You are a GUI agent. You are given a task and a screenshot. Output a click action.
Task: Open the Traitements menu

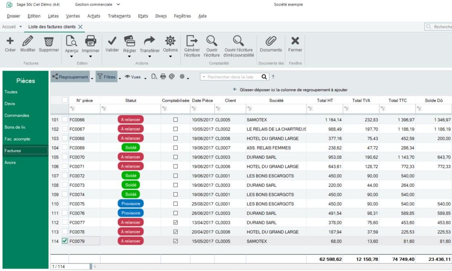[x=119, y=16]
